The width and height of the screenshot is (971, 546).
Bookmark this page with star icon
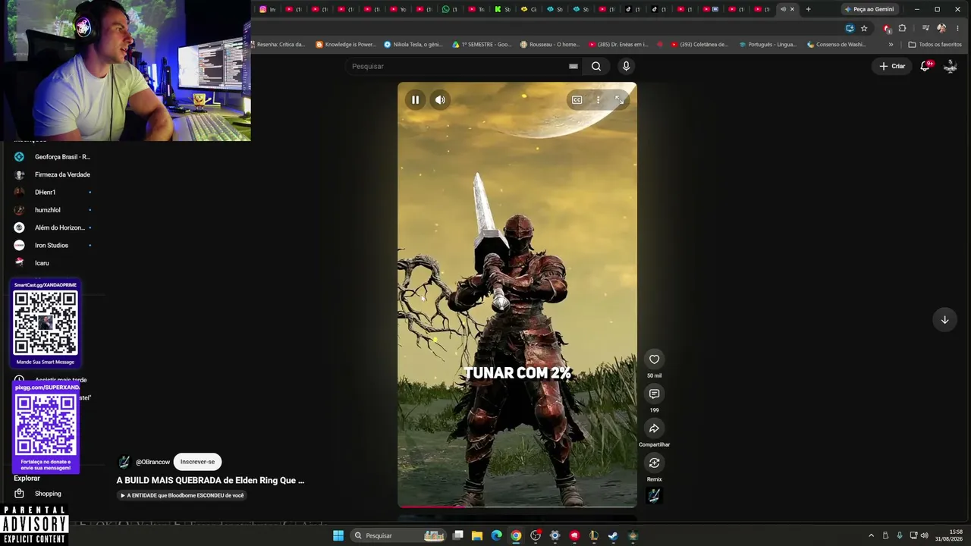[864, 28]
